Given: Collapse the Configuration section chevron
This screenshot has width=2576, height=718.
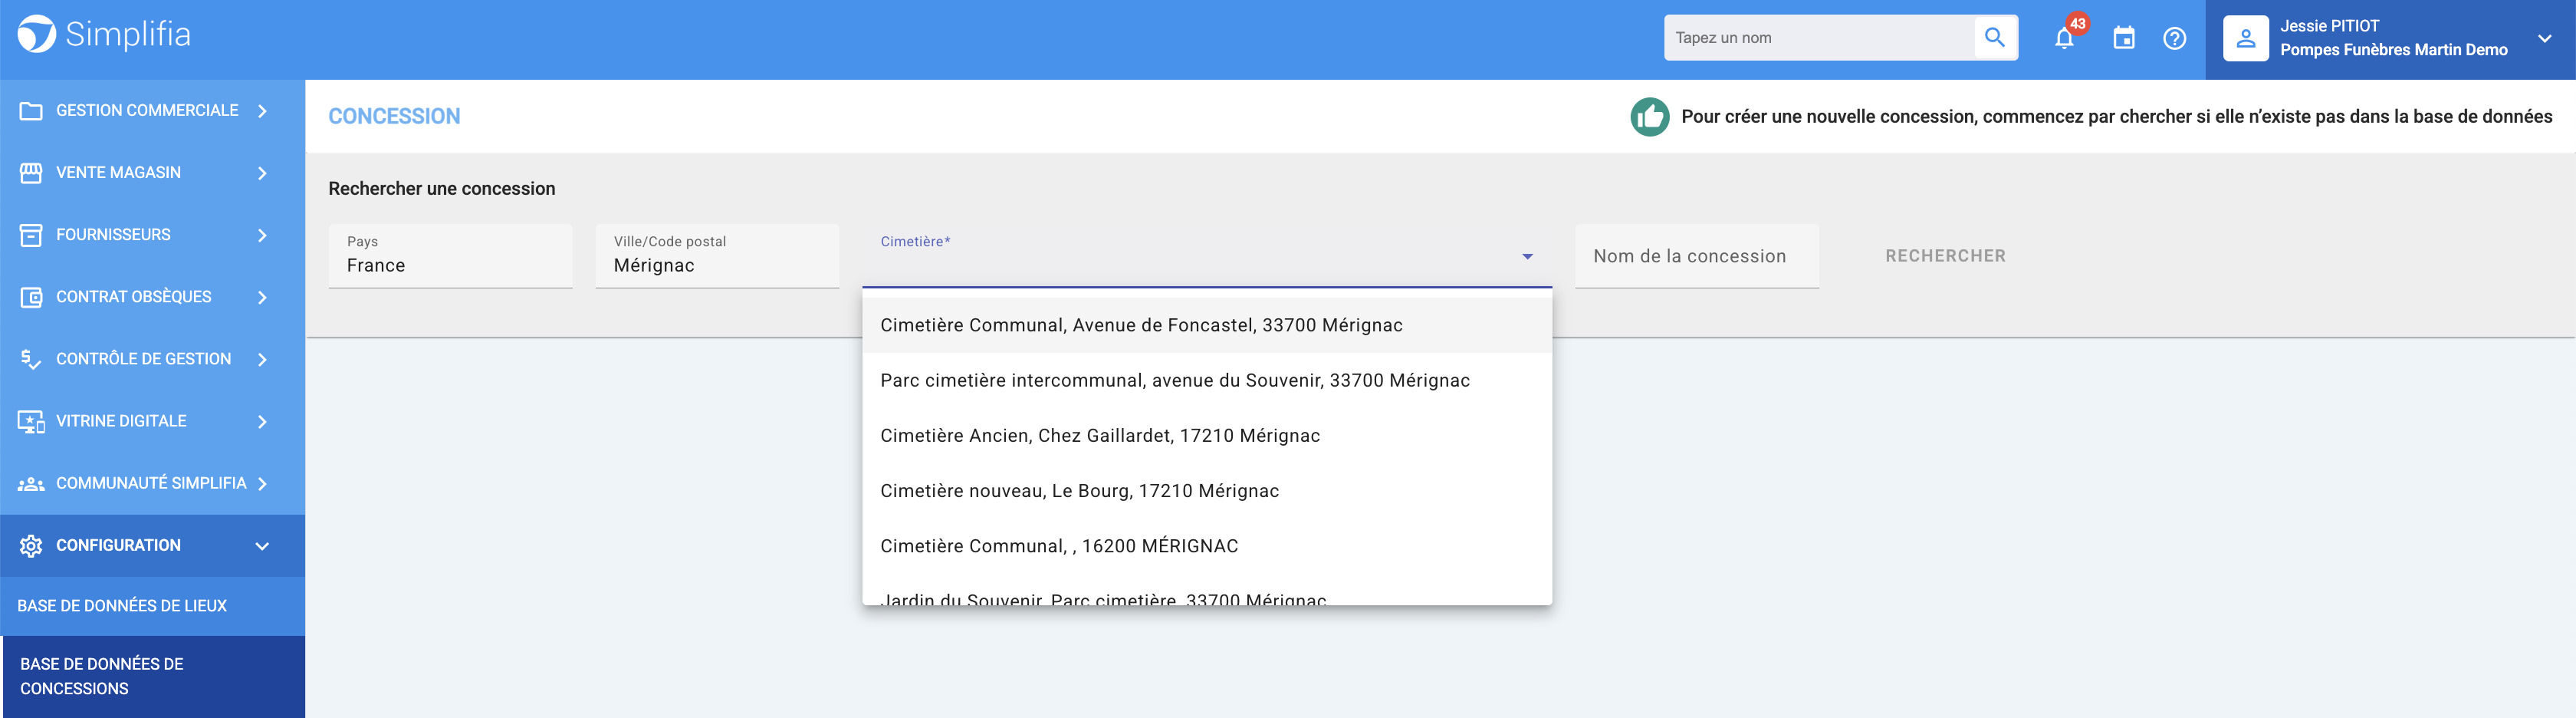Looking at the screenshot, I should [262, 546].
